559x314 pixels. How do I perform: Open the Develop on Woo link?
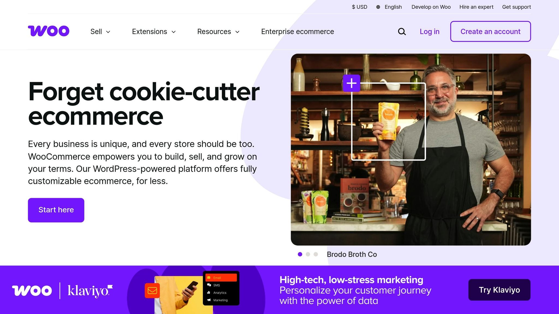tap(431, 7)
